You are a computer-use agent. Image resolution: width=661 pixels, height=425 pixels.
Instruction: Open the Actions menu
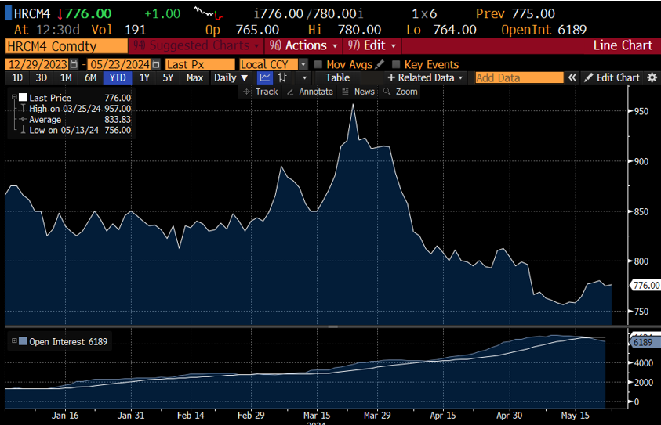pos(301,45)
